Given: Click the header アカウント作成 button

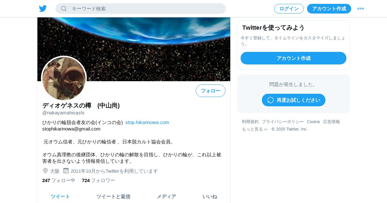Looking at the screenshot, I should click(329, 9).
